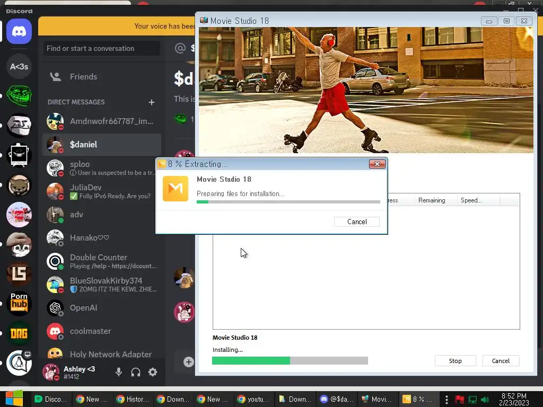Open DM with Holy Network Adapter
Viewport: 543px width, 407px height.
(102, 353)
